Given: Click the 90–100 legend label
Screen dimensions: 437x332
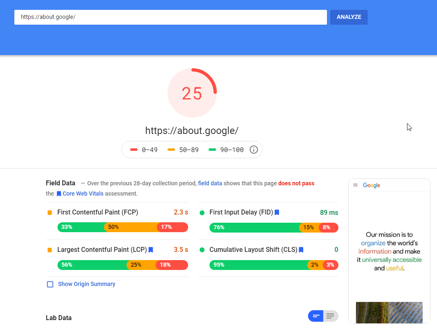Looking at the screenshot, I should pos(232,150).
